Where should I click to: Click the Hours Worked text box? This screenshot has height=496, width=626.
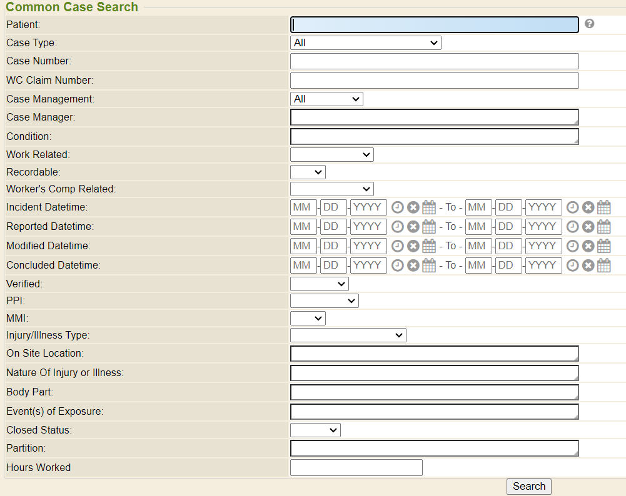pyautogui.click(x=356, y=467)
